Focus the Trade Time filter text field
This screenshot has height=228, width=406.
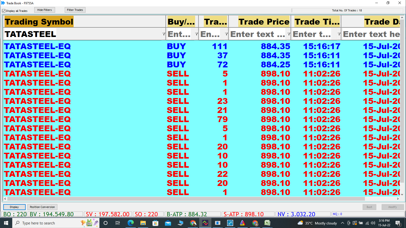tap(314, 34)
